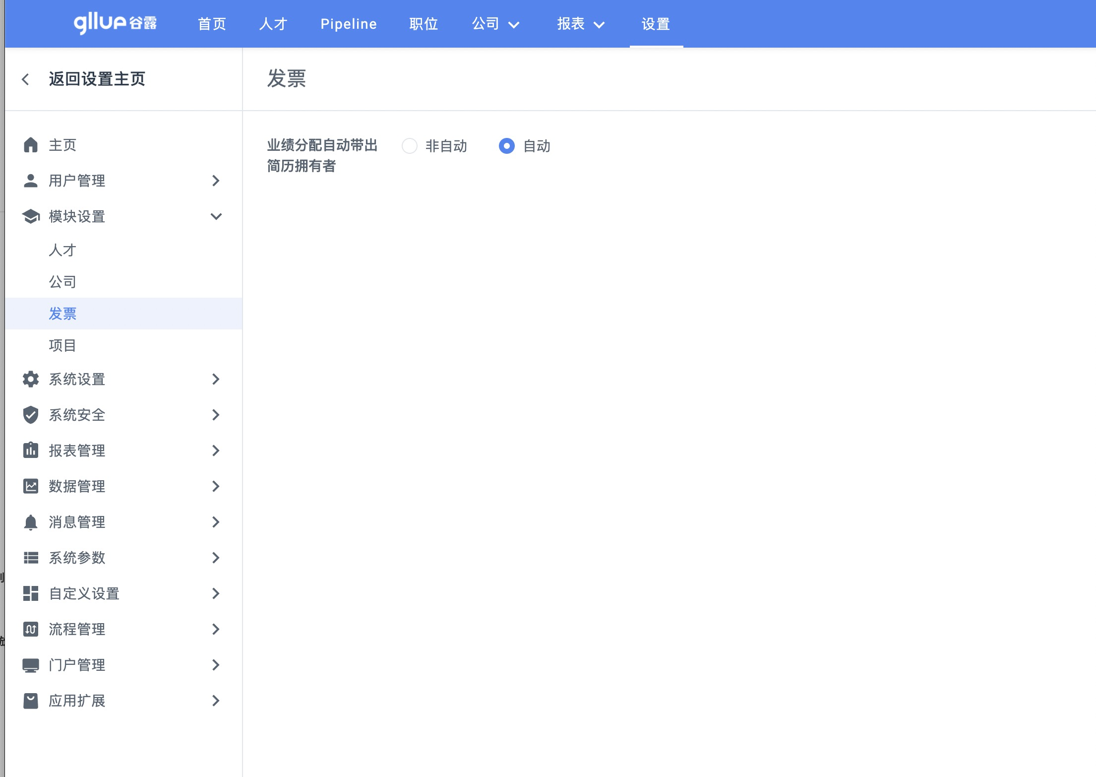Click the graduation cap icon for 模块设置

point(31,216)
